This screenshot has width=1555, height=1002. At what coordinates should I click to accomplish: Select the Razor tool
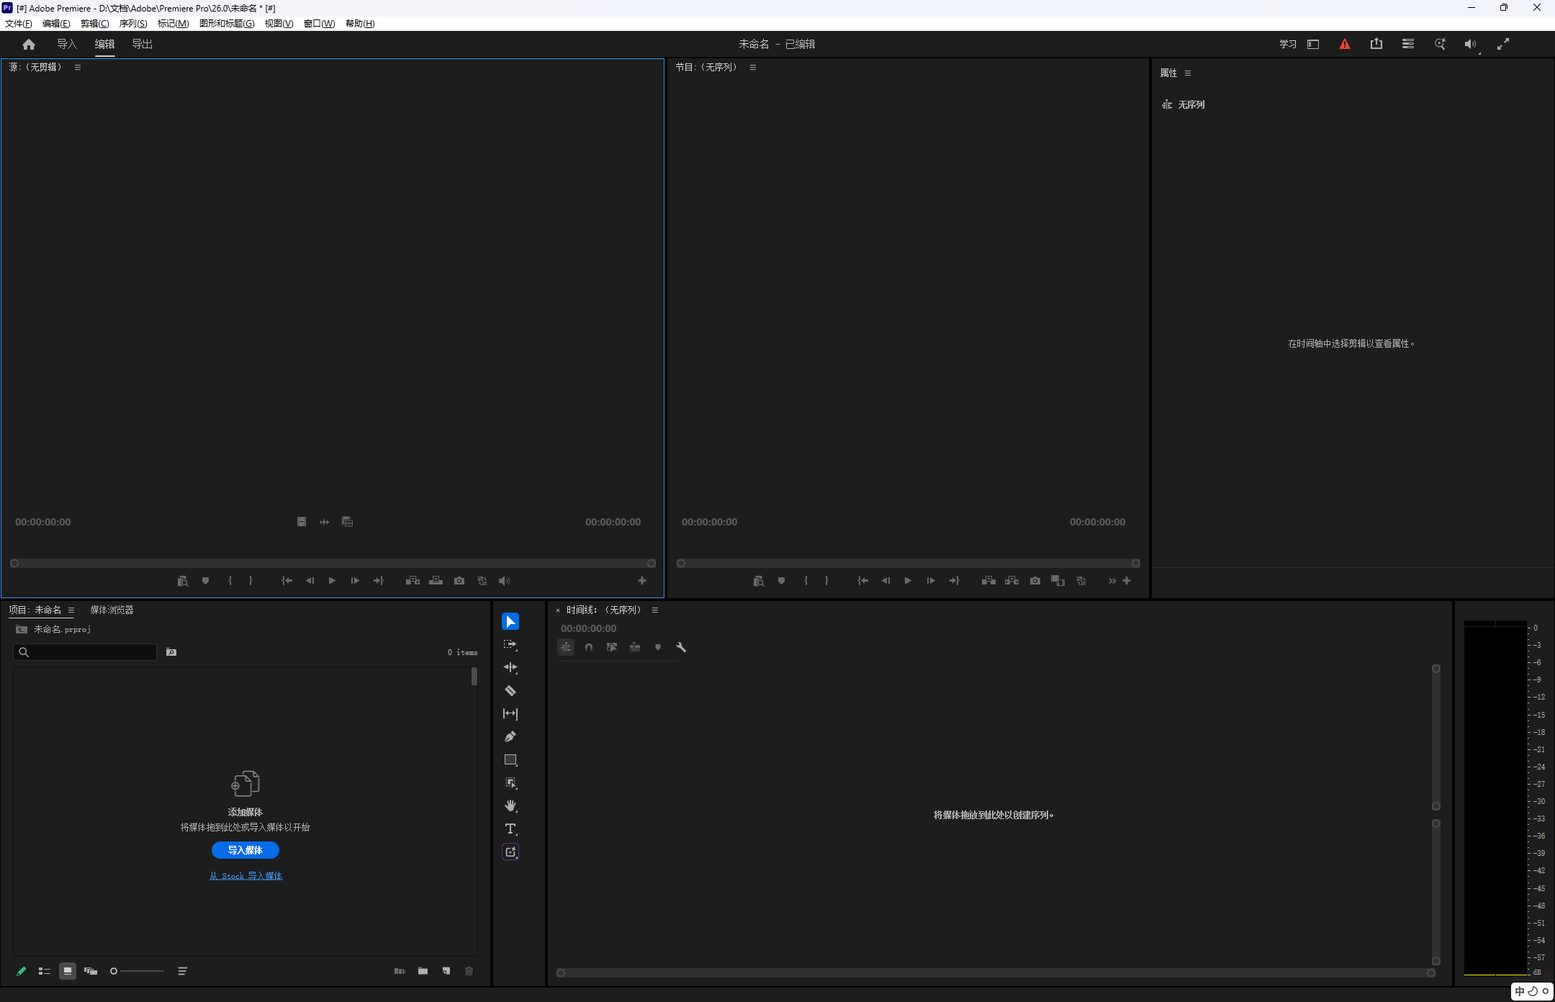[510, 691]
